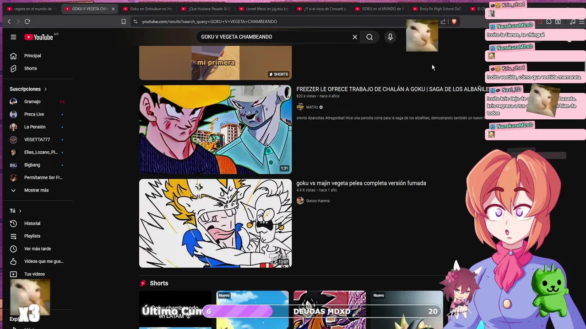Open MATVz channel avatar
This screenshot has width=586, height=329.
[x=300, y=107]
